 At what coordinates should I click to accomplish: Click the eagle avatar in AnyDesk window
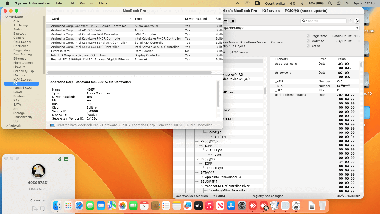[x=38, y=171]
